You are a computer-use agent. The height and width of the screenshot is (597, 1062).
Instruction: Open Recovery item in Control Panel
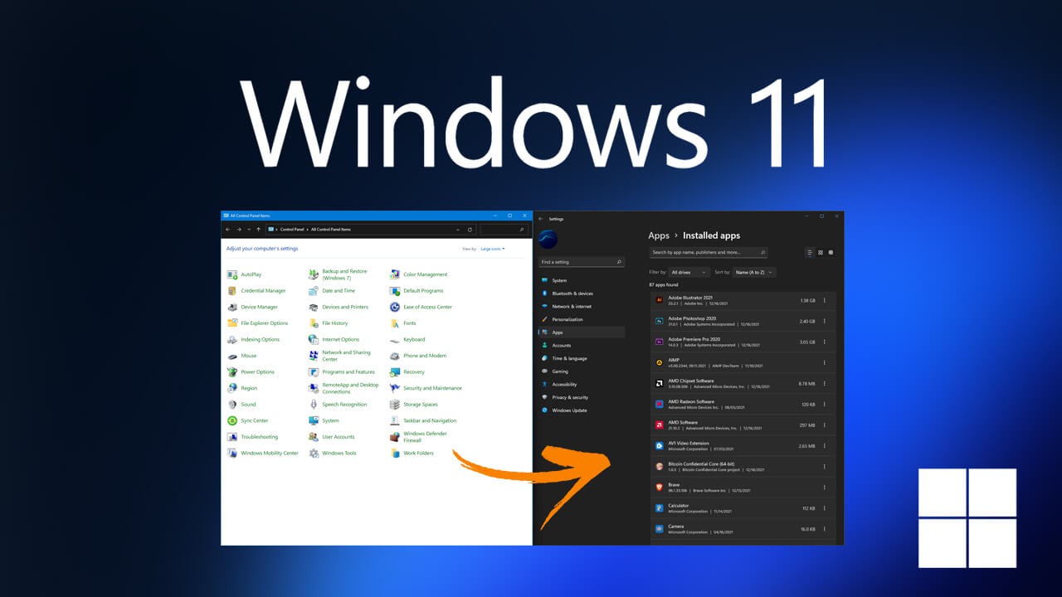point(407,372)
